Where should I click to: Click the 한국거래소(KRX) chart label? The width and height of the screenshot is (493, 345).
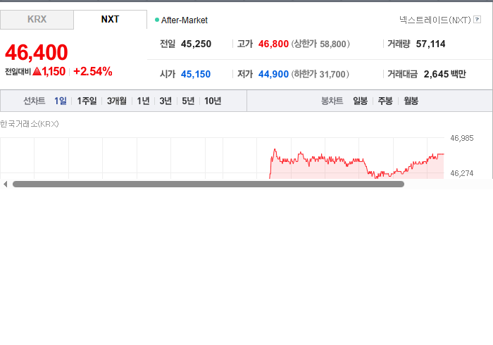30,124
